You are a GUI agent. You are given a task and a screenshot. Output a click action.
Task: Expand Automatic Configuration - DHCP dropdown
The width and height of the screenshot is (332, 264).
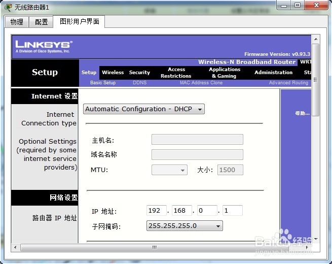(x=144, y=109)
